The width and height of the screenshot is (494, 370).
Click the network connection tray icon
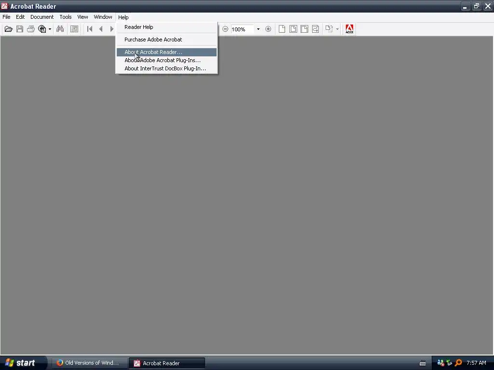pyautogui.click(x=449, y=363)
